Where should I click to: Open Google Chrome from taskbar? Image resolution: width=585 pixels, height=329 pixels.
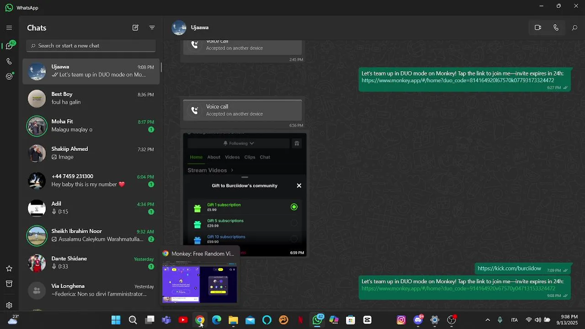pyautogui.click(x=200, y=320)
